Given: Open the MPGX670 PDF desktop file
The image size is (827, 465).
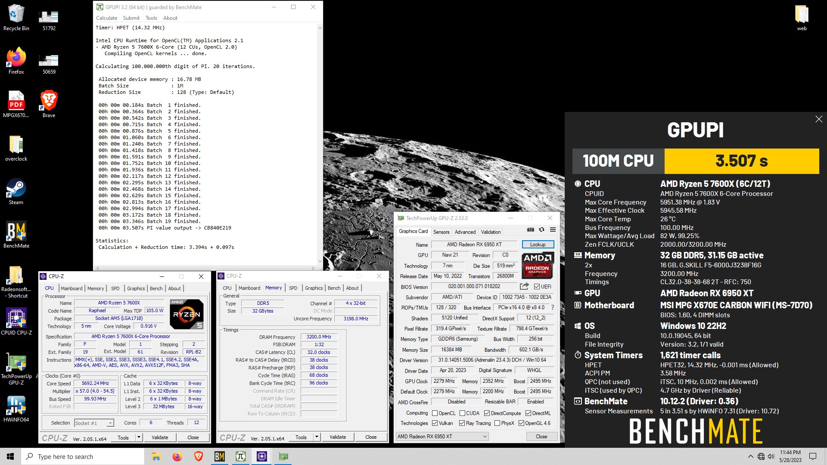Looking at the screenshot, I should click(x=16, y=105).
